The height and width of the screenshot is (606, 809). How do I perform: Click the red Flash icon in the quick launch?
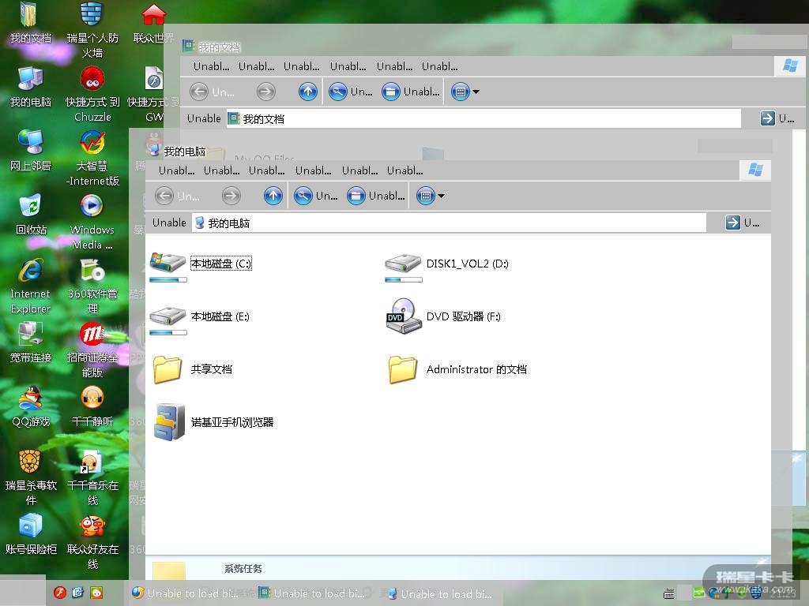pyautogui.click(x=60, y=593)
